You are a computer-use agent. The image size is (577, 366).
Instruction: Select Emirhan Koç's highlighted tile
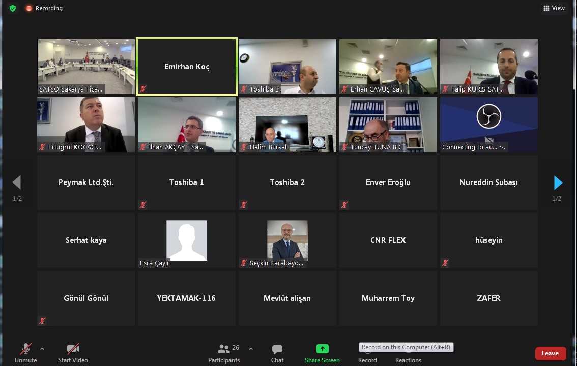(x=187, y=67)
